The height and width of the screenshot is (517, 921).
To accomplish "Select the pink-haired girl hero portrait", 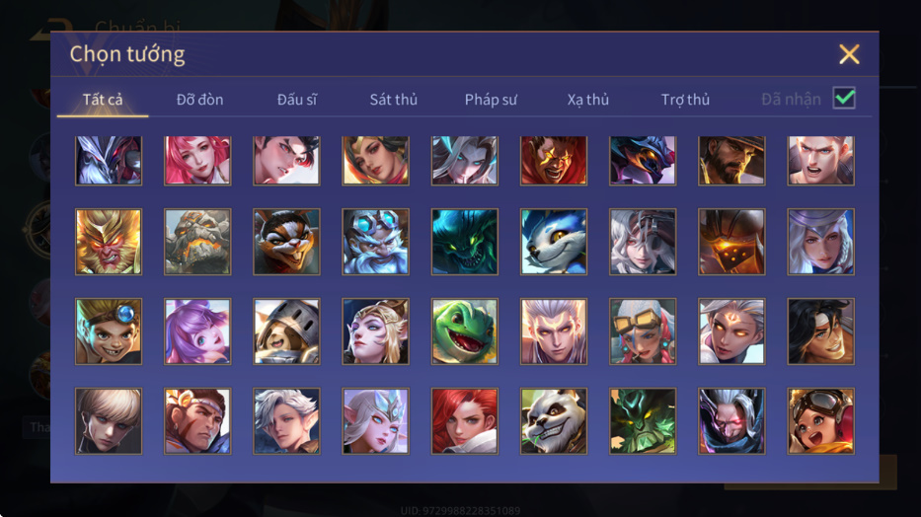I will (x=197, y=161).
